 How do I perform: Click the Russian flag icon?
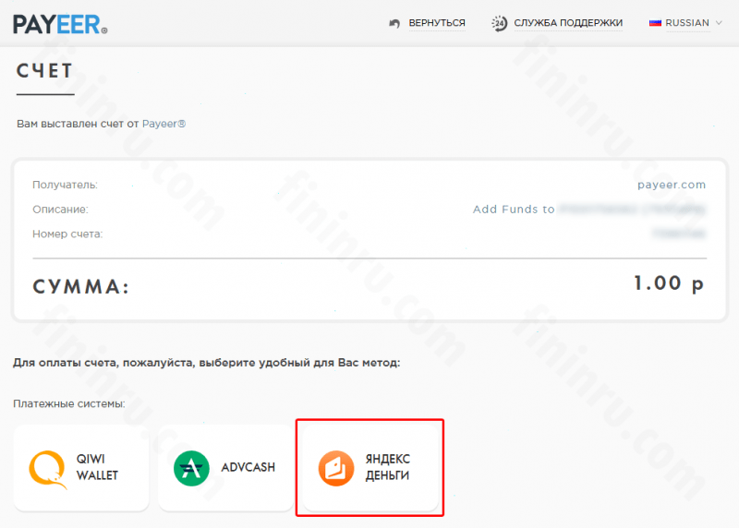coord(655,22)
